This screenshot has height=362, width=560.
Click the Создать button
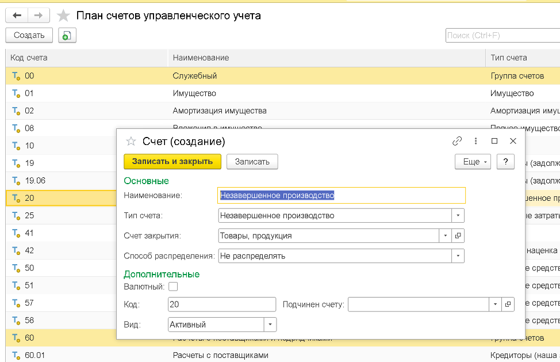pos(29,36)
